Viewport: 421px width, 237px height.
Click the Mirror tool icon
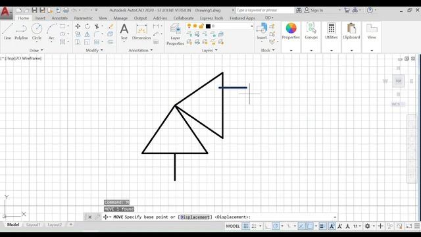[87, 34]
